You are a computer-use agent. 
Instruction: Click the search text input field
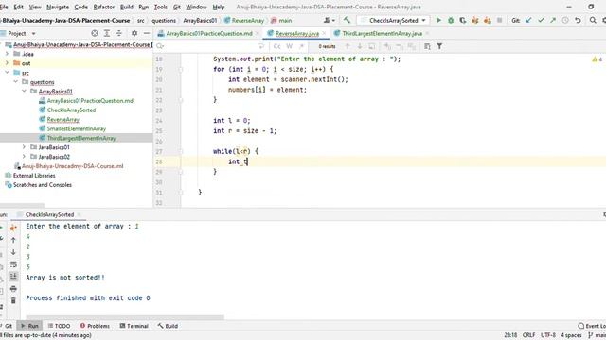tap(210, 46)
